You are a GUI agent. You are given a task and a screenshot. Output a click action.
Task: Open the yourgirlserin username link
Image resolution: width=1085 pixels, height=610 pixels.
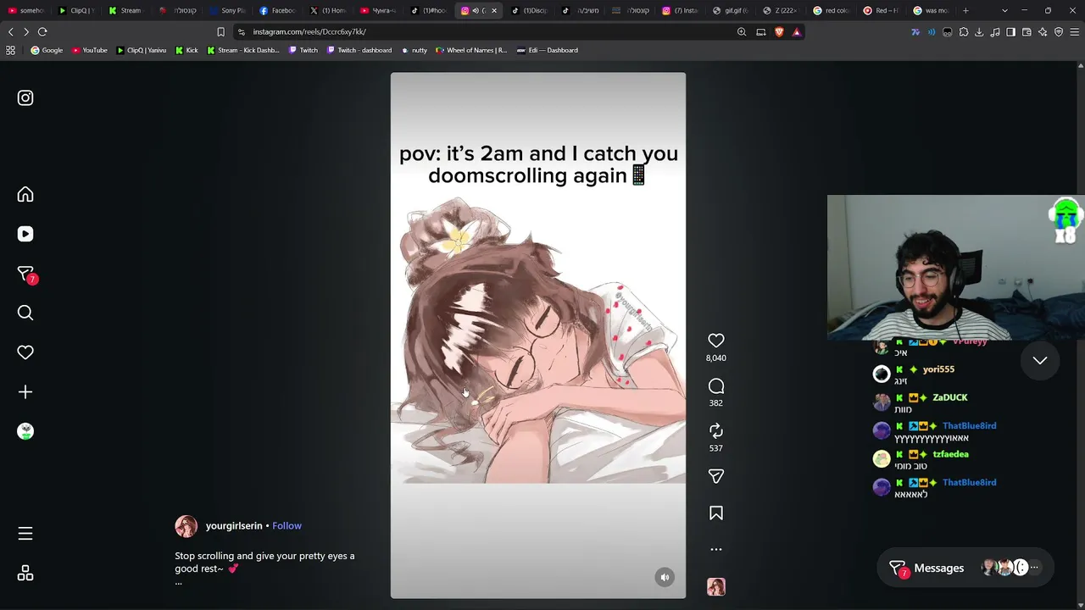point(234,526)
